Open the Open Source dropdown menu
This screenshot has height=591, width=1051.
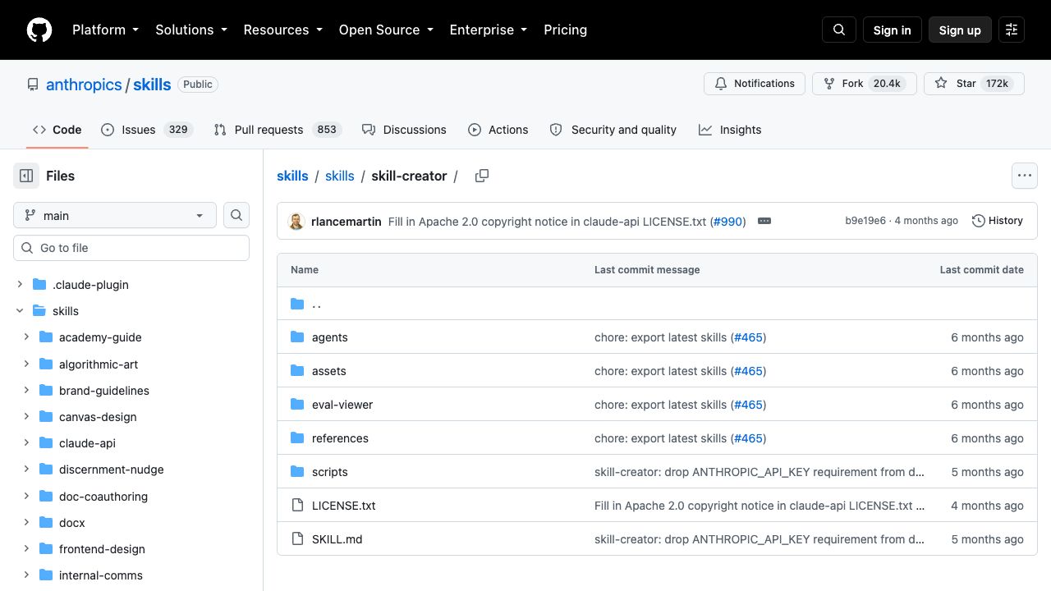[x=386, y=30]
